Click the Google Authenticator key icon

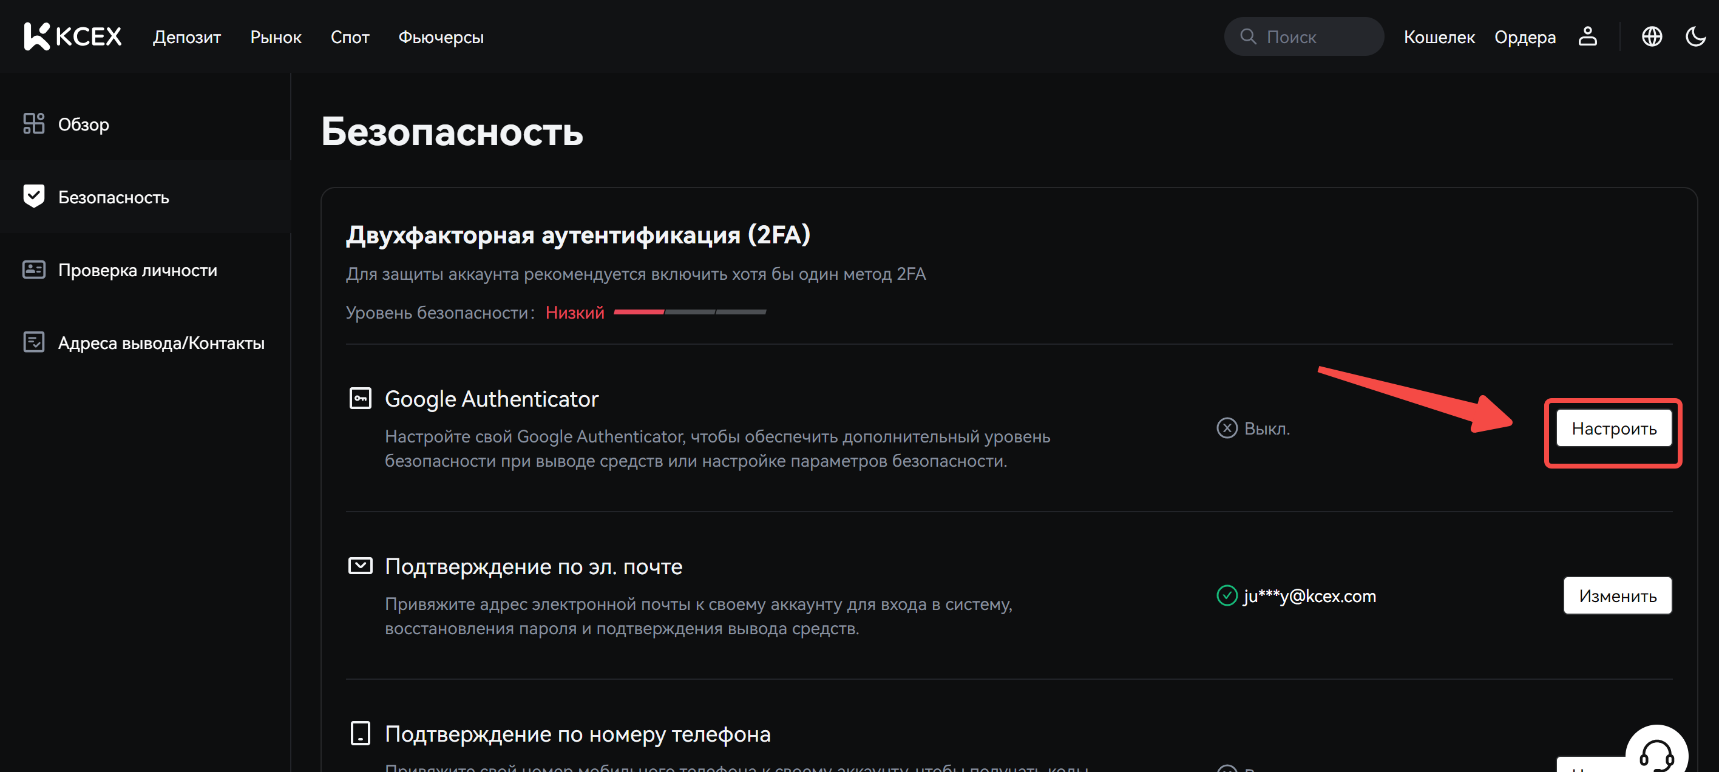pos(361,398)
